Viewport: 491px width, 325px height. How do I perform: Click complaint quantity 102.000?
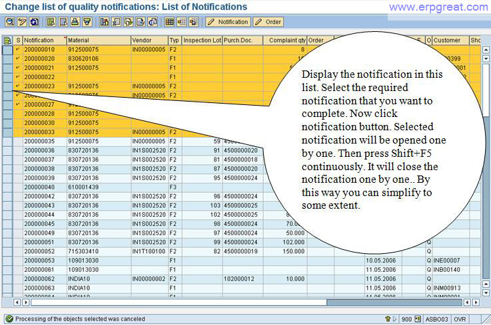pyautogui.click(x=293, y=242)
